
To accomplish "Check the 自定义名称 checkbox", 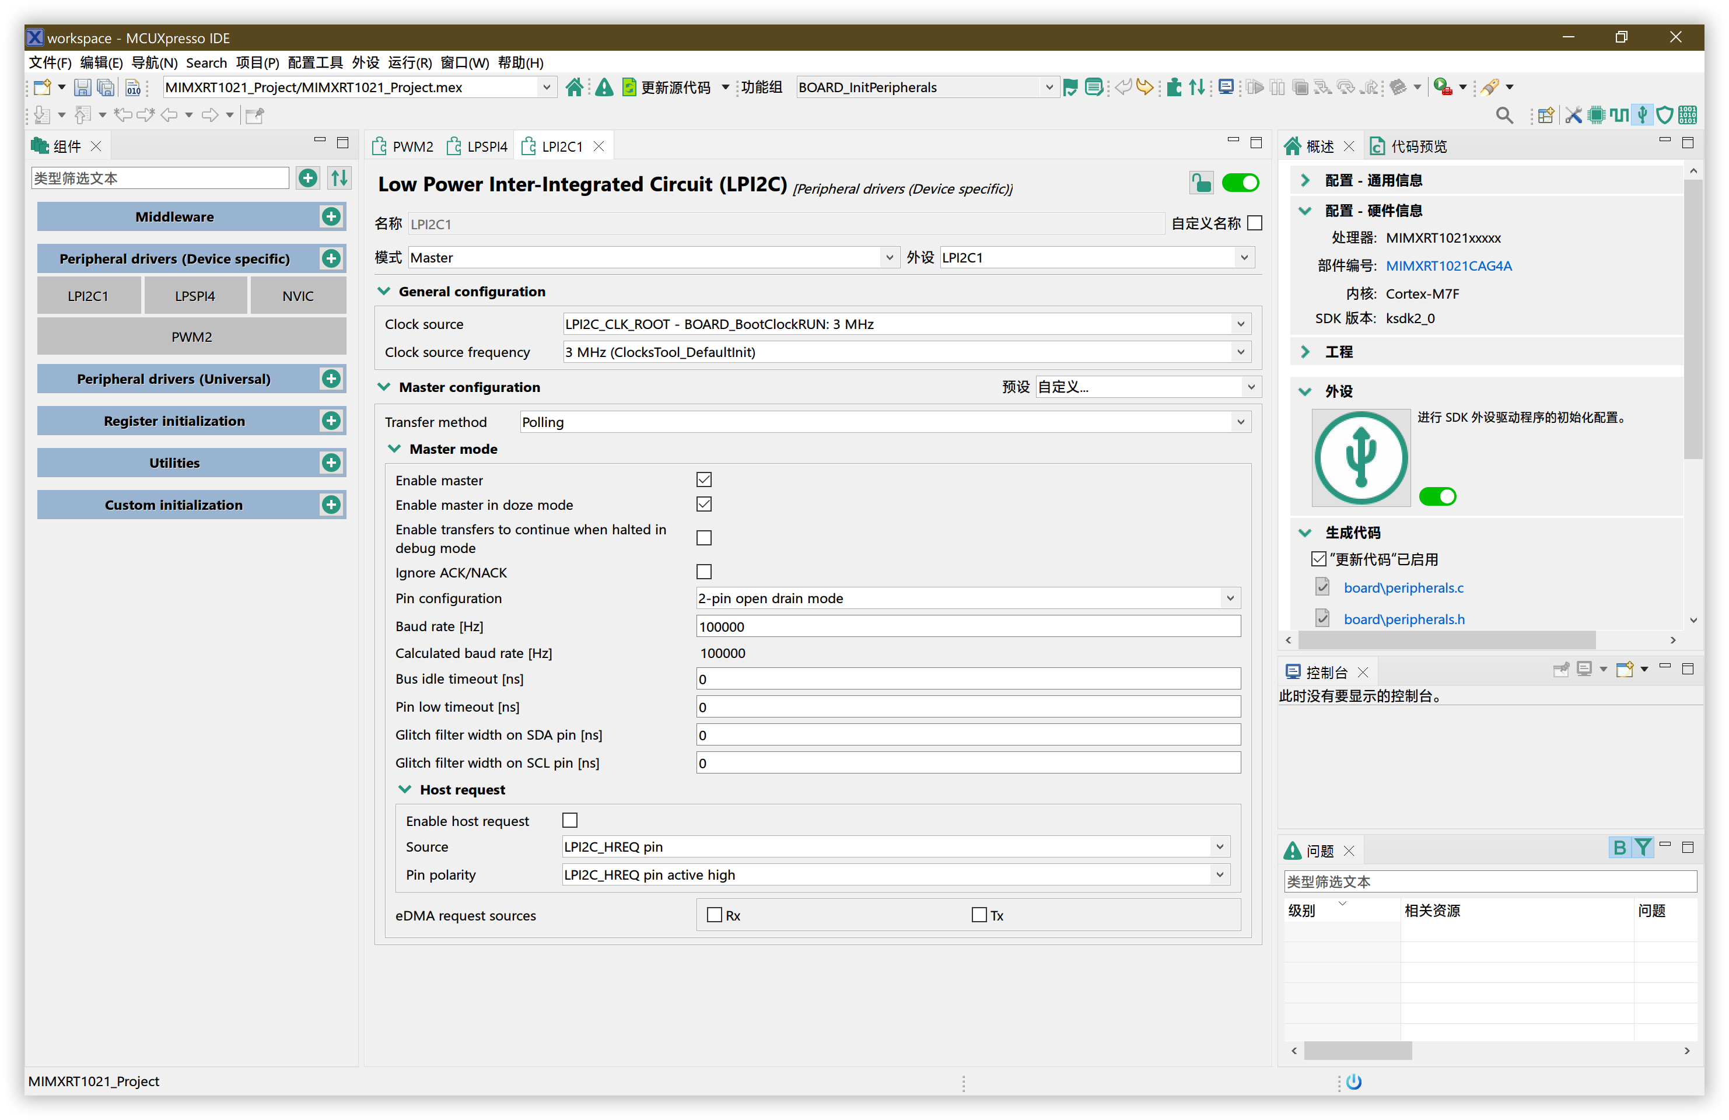I will (x=1255, y=223).
